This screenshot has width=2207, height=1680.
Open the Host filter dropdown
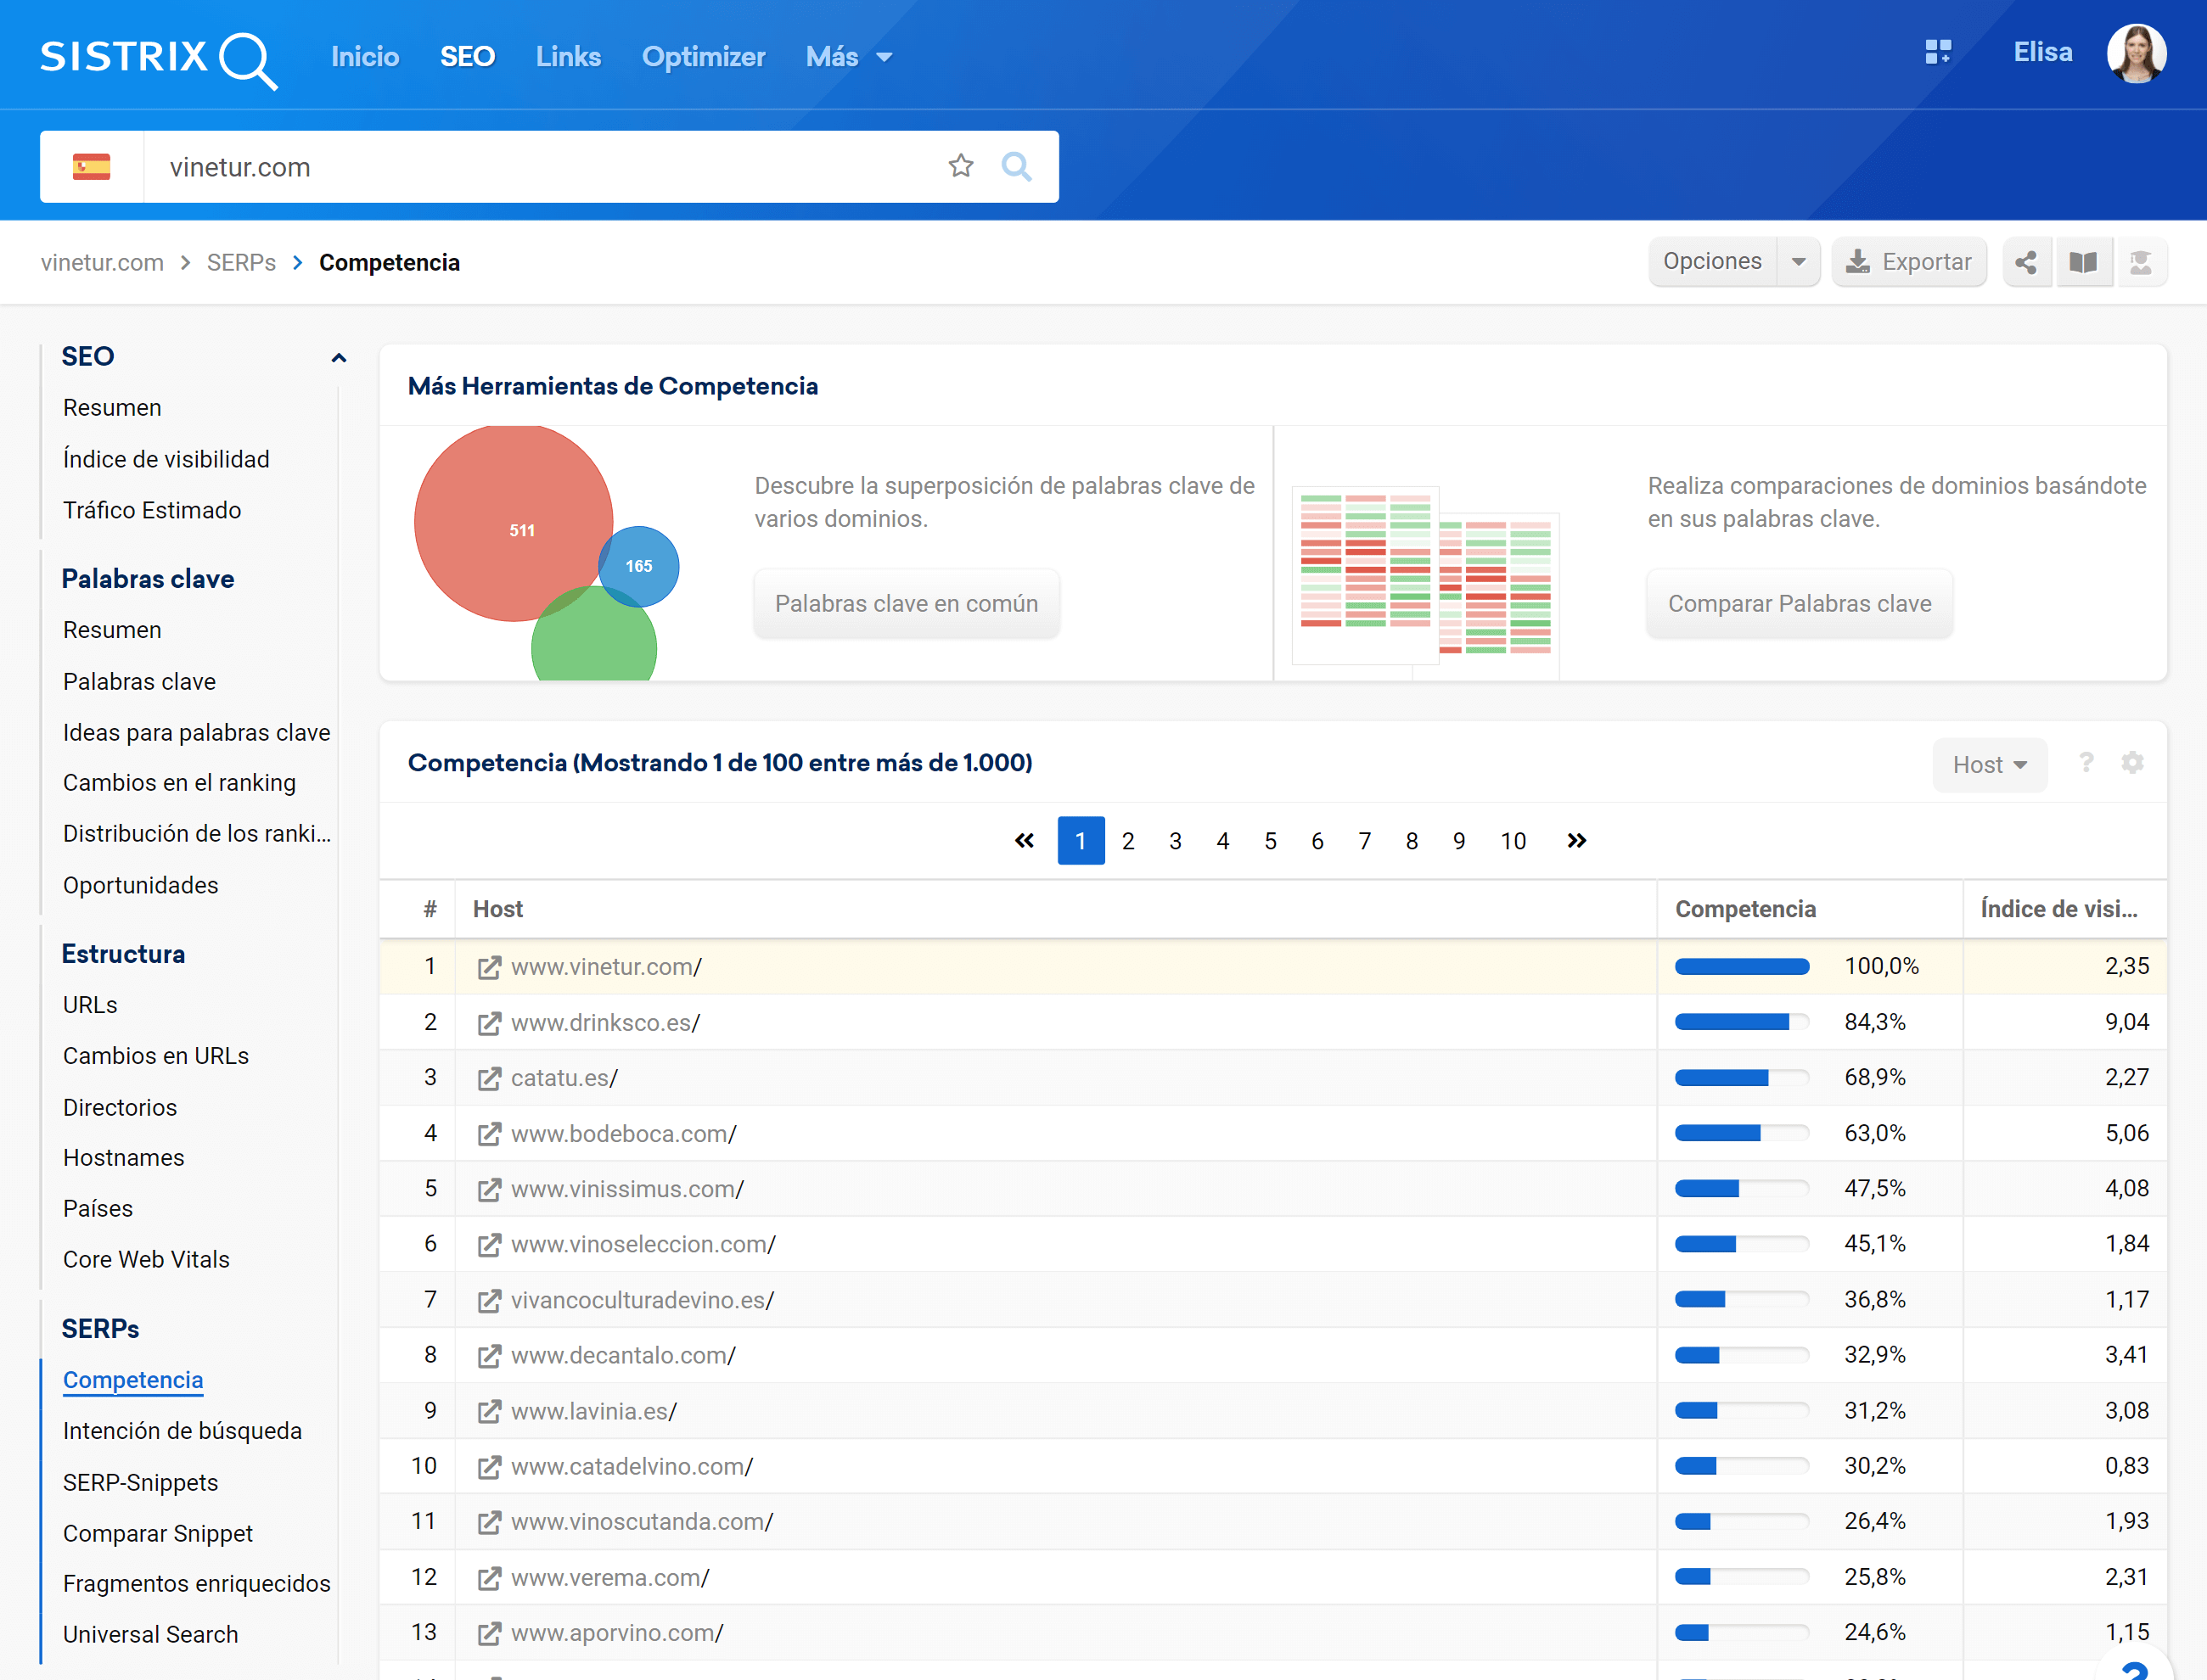click(x=1989, y=765)
